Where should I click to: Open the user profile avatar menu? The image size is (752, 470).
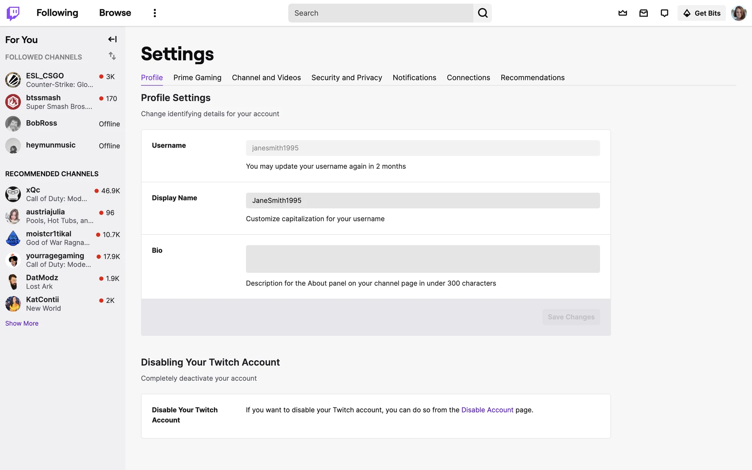(738, 13)
